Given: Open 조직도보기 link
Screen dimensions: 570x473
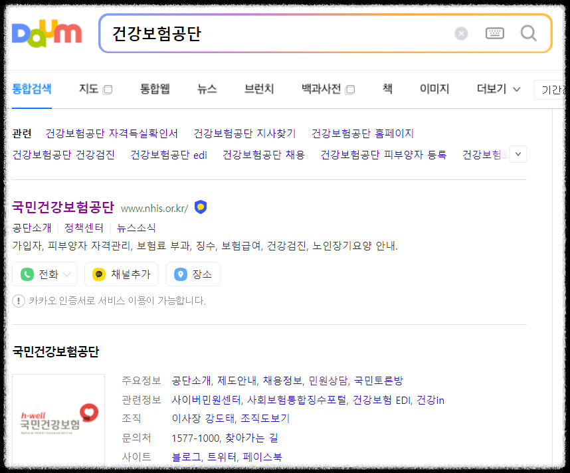Looking at the screenshot, I should (x=265, y=419).
